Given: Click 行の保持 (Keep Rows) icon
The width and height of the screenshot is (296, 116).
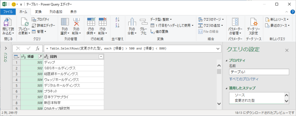Looking at the screenshot, I should (x=91, y=22).
